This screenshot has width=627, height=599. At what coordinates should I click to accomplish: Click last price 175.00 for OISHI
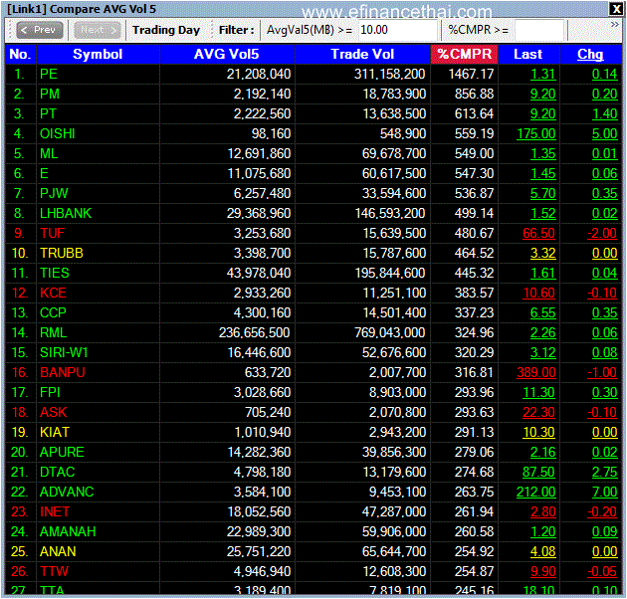click(536, 133)
